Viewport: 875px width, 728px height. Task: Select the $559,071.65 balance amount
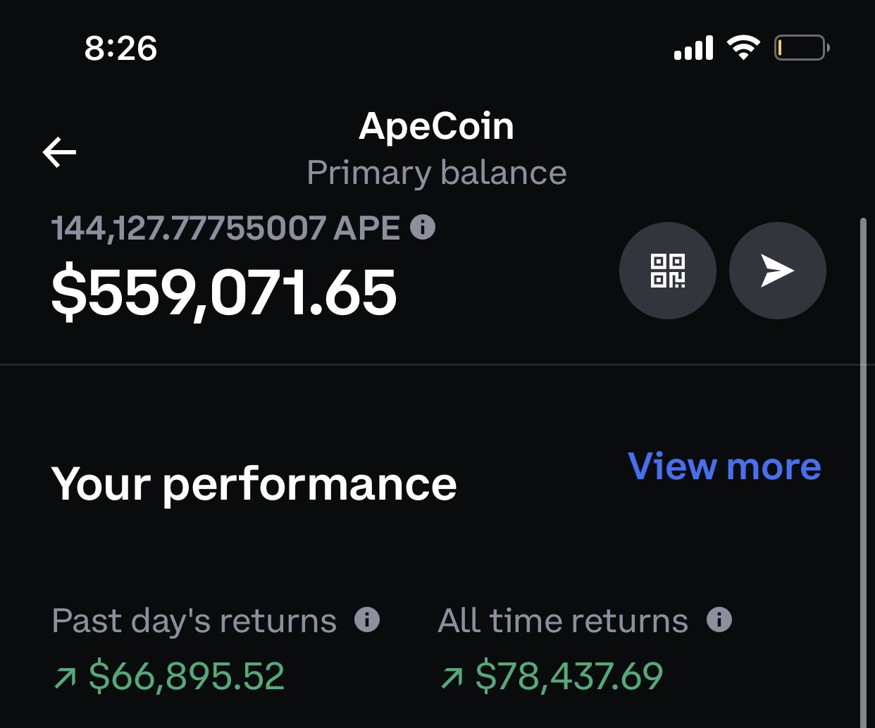tap(224, 292)
